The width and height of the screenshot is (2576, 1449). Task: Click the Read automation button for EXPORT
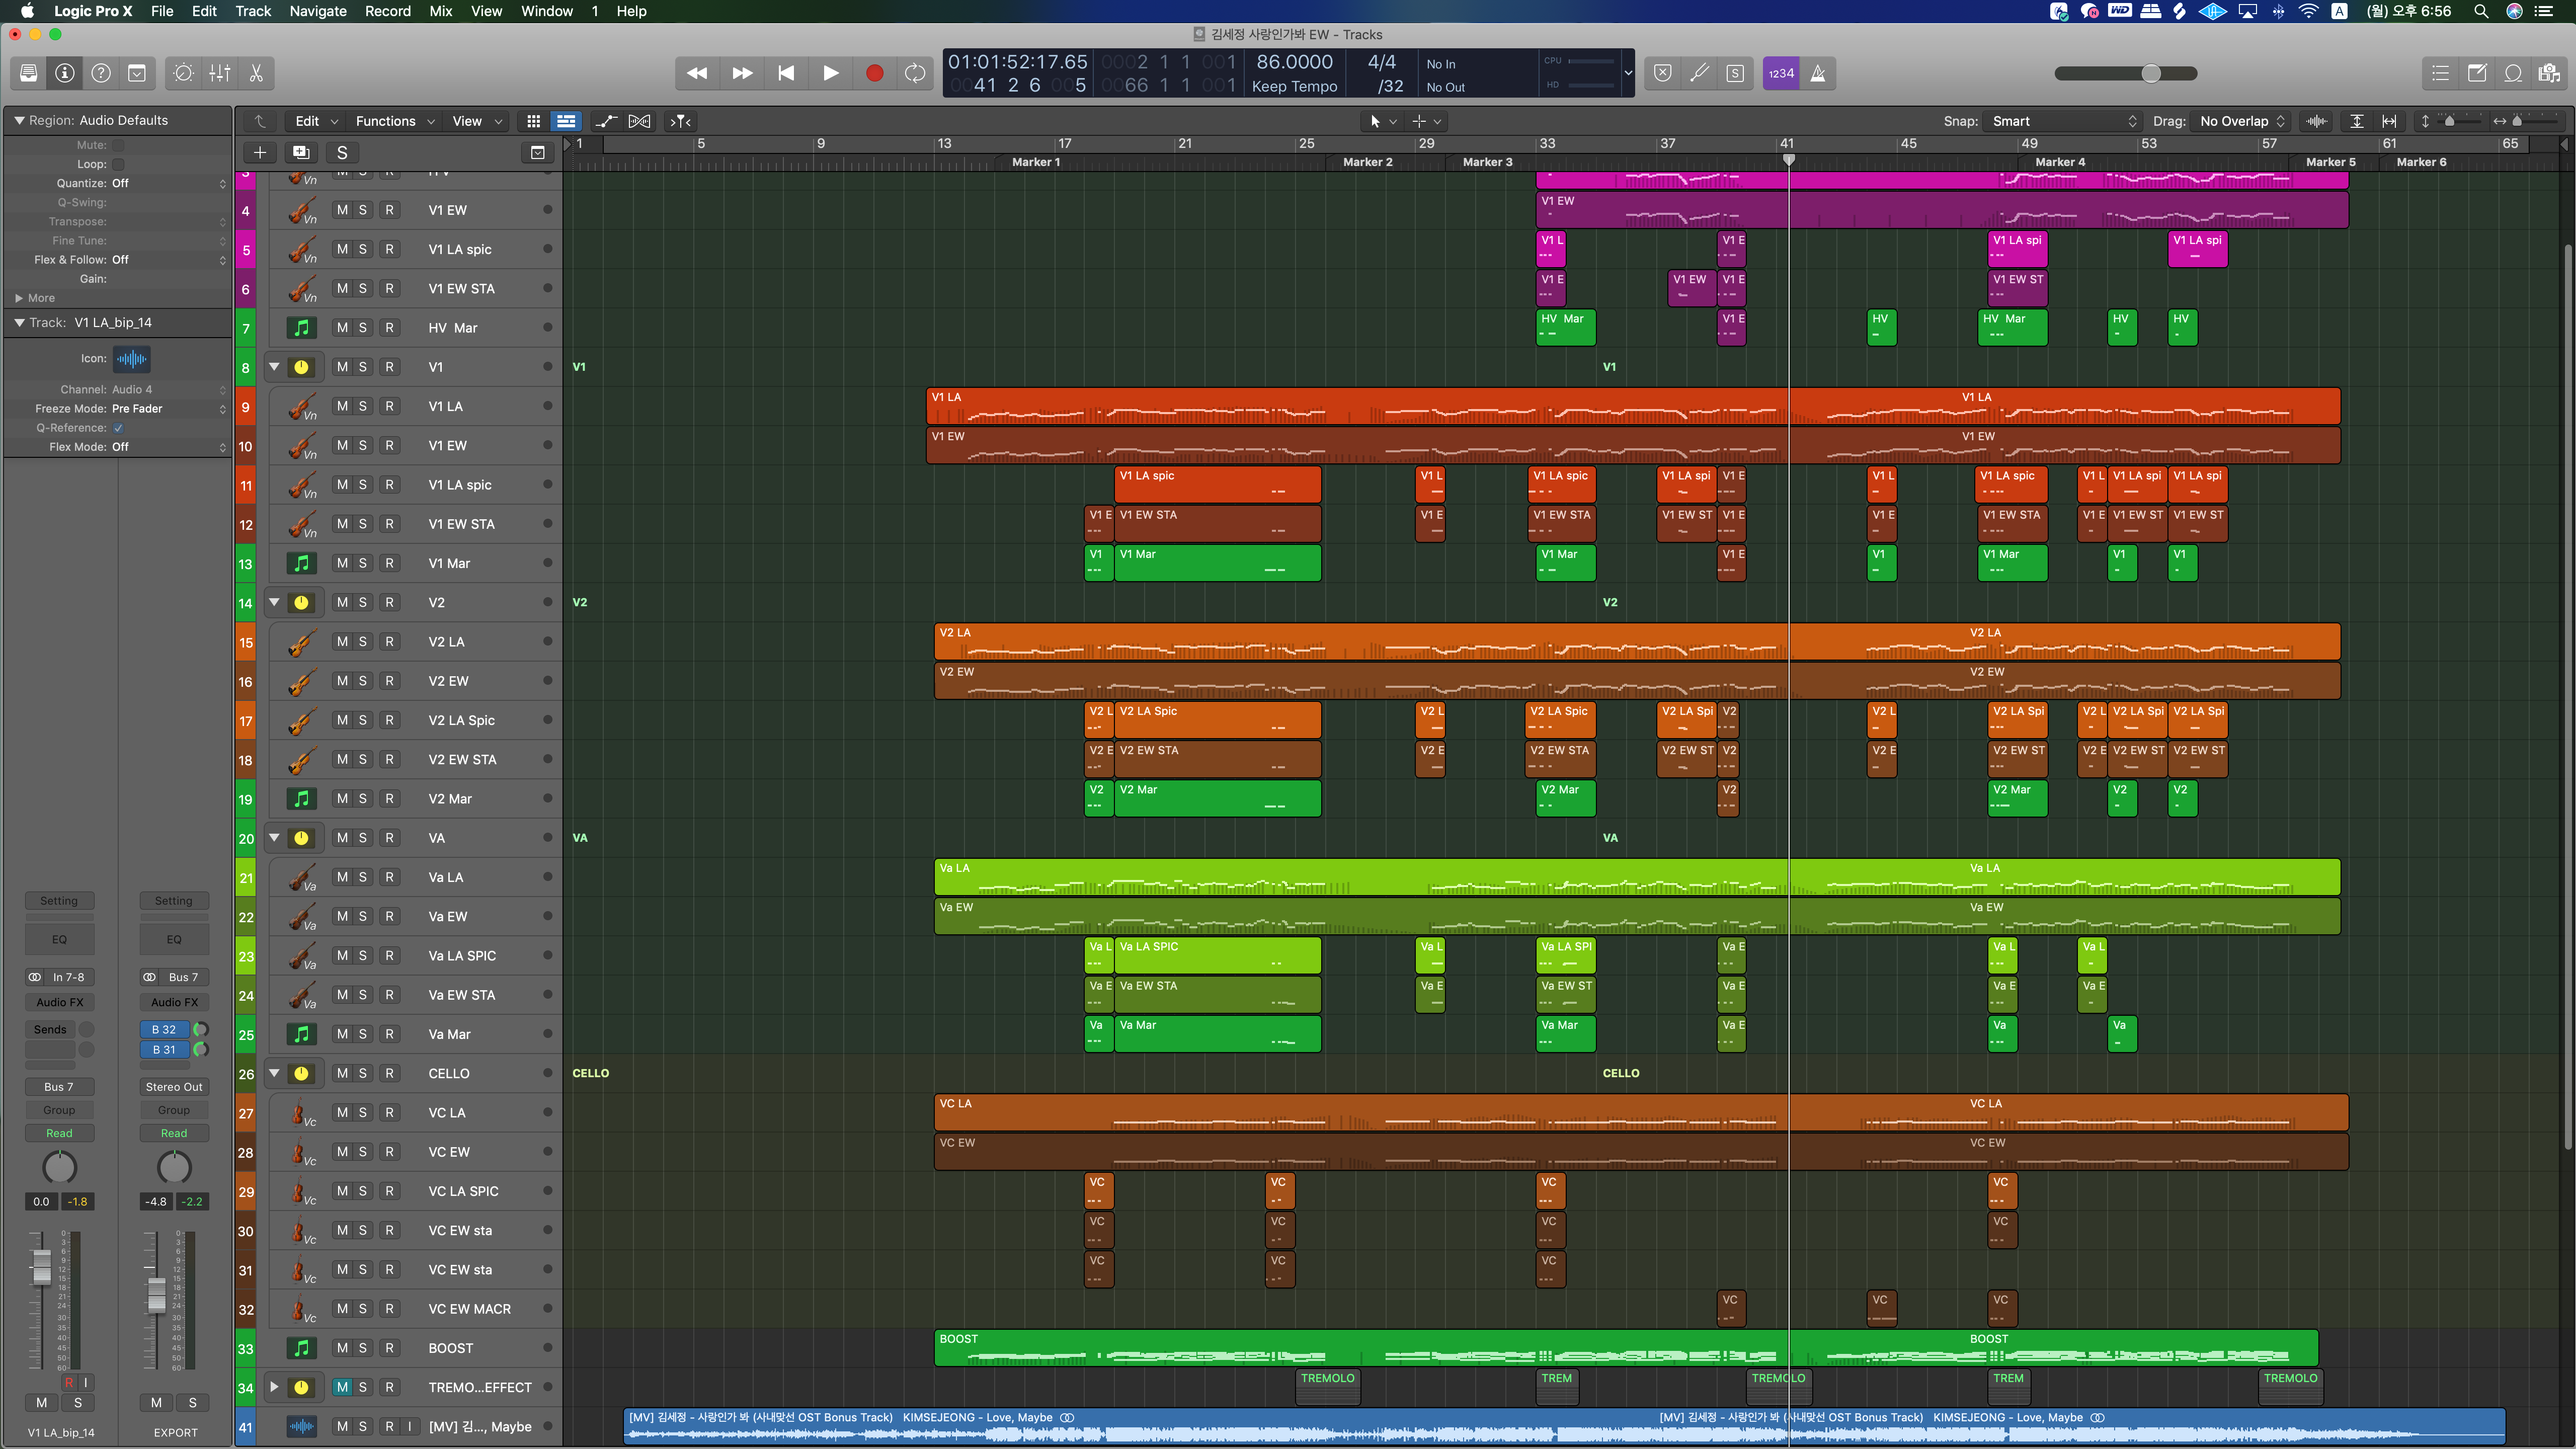(174, 1133)
